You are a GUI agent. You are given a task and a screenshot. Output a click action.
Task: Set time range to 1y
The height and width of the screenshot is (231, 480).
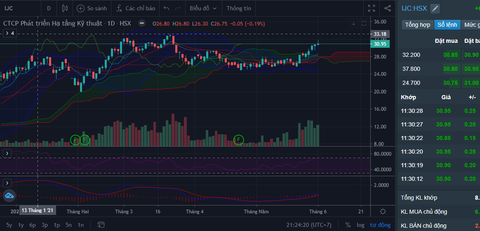(21, 225)
